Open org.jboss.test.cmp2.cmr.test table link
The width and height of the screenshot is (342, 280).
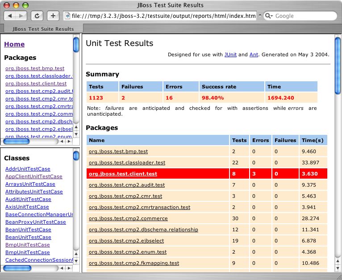pos(125,196)
